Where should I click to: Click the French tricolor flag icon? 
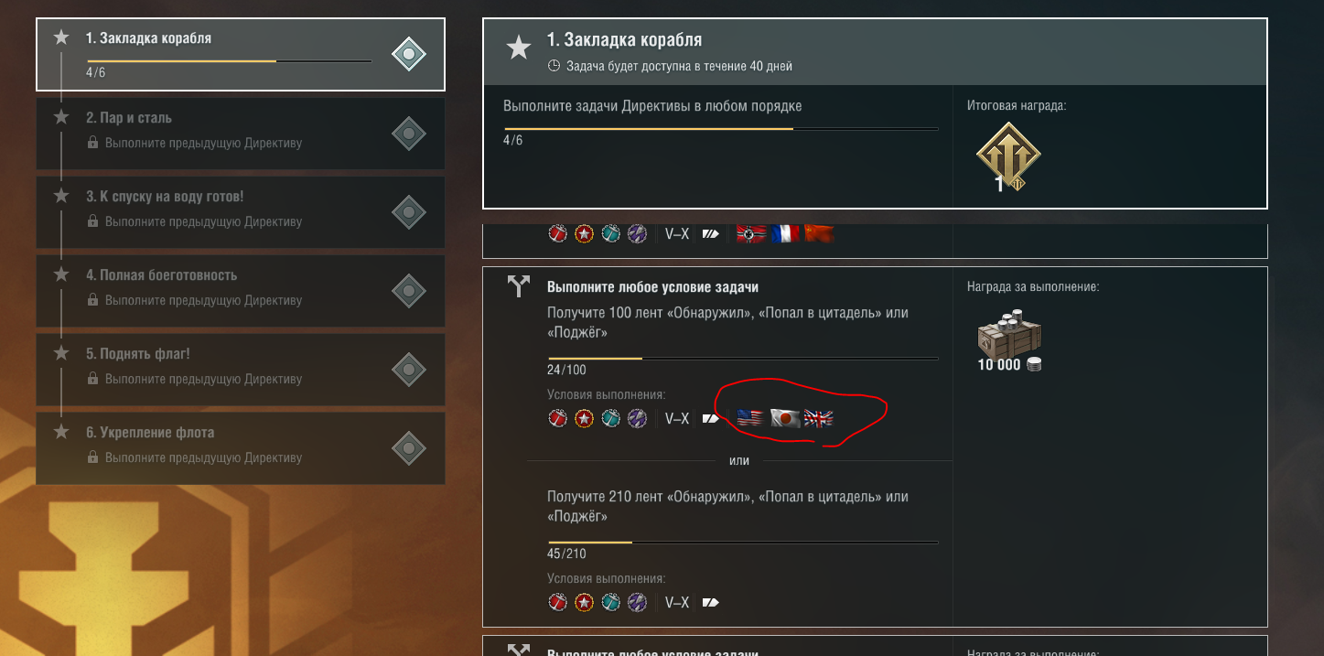click(x=784, y=233)
